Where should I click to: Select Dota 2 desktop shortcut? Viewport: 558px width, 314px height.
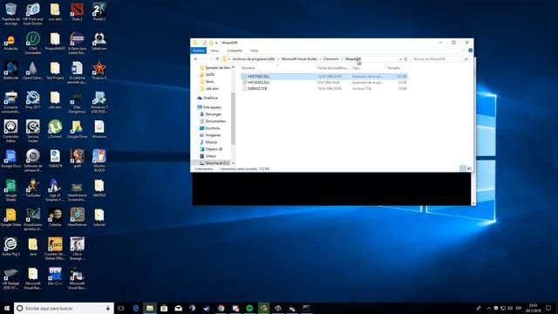[x=77, y=11]
